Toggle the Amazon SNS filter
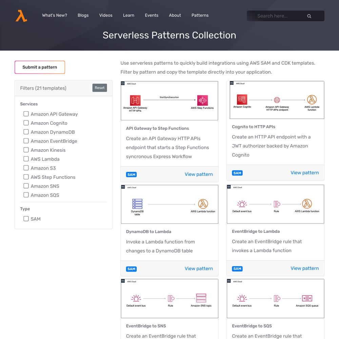 tap(26, 186)
